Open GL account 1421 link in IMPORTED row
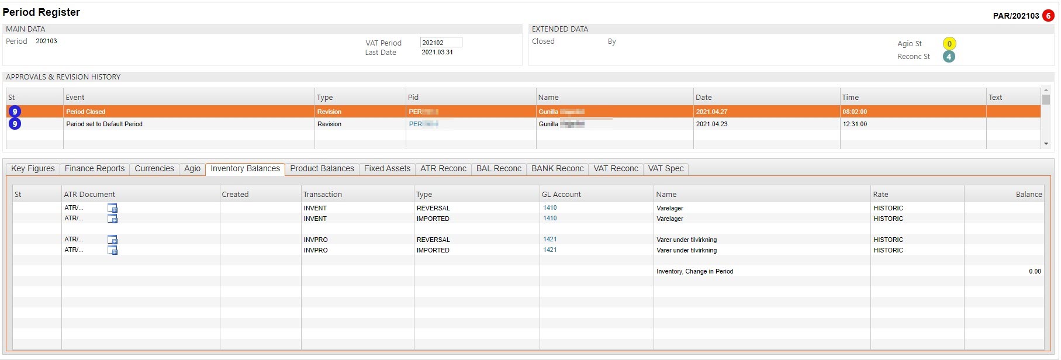The image size is (1061, 360). click(549, 250)
